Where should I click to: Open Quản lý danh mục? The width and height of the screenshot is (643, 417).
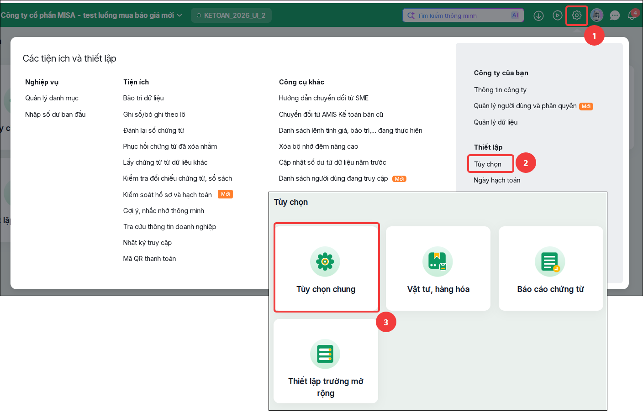tap(52, 98)
